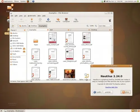
Task: Close the Examples tab
Action: 48,30
